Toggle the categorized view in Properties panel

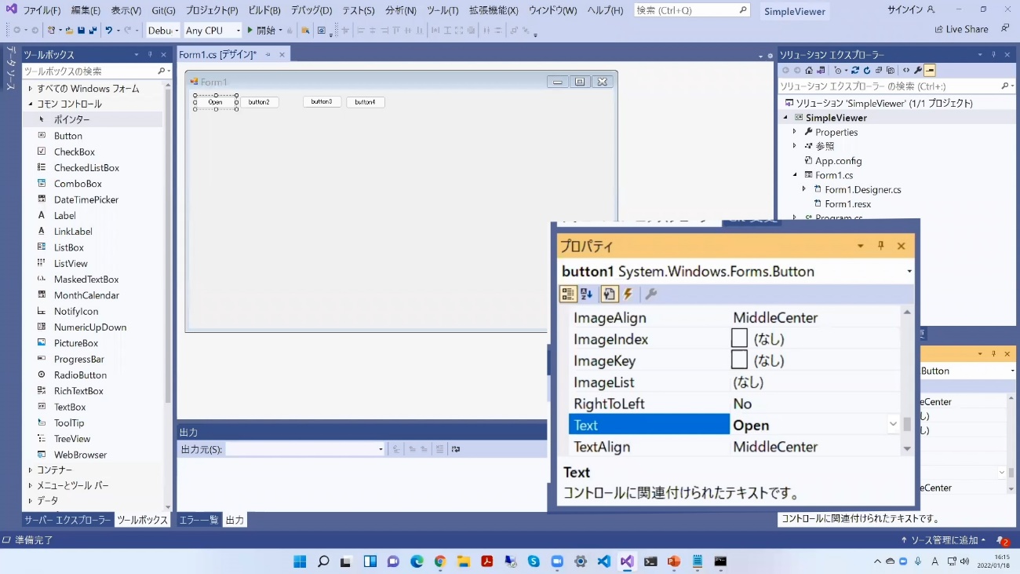click(x=567, y=294)
